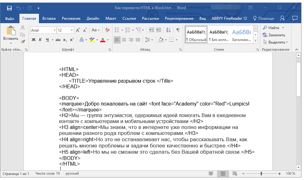Select the Макет tab
The height and width of the screenshot is (180, 304).
pyautogui.click(x=111, y=18)
